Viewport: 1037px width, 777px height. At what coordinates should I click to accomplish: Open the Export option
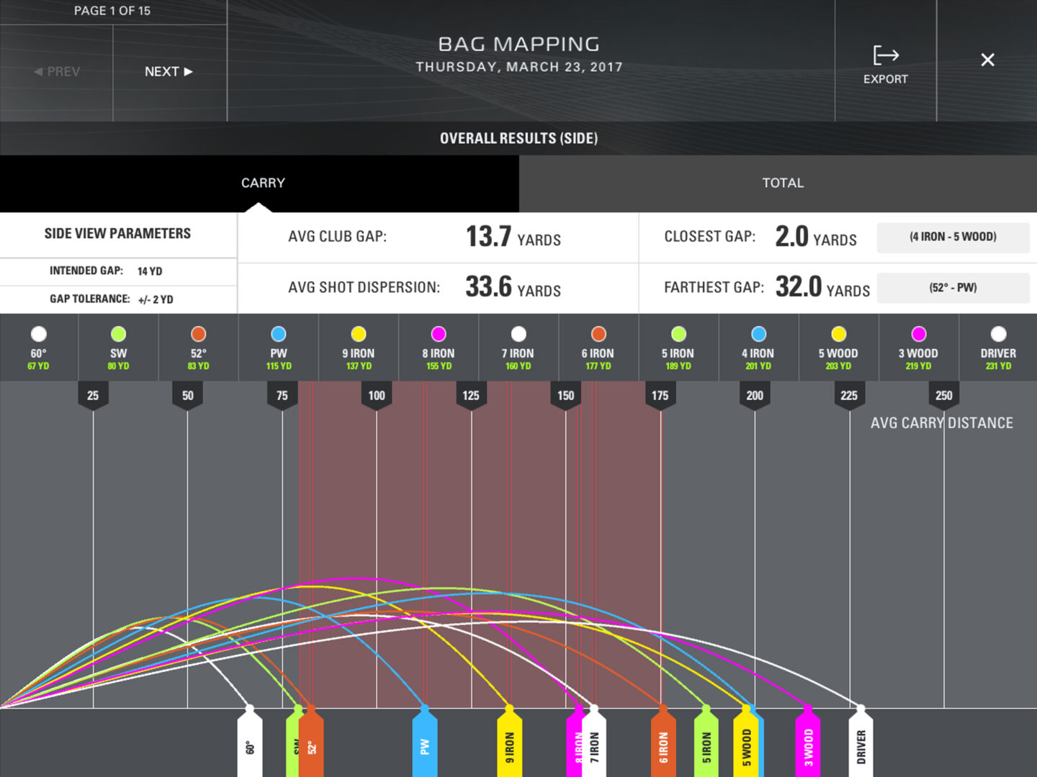click(885, 65)
